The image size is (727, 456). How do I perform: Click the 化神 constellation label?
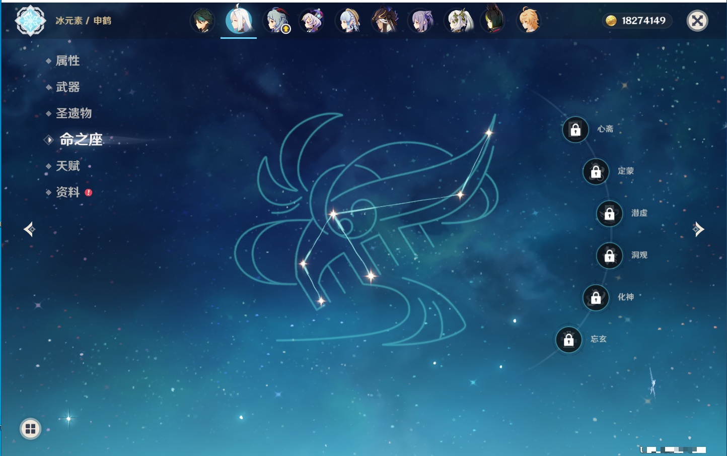click(x=626, y=297)
